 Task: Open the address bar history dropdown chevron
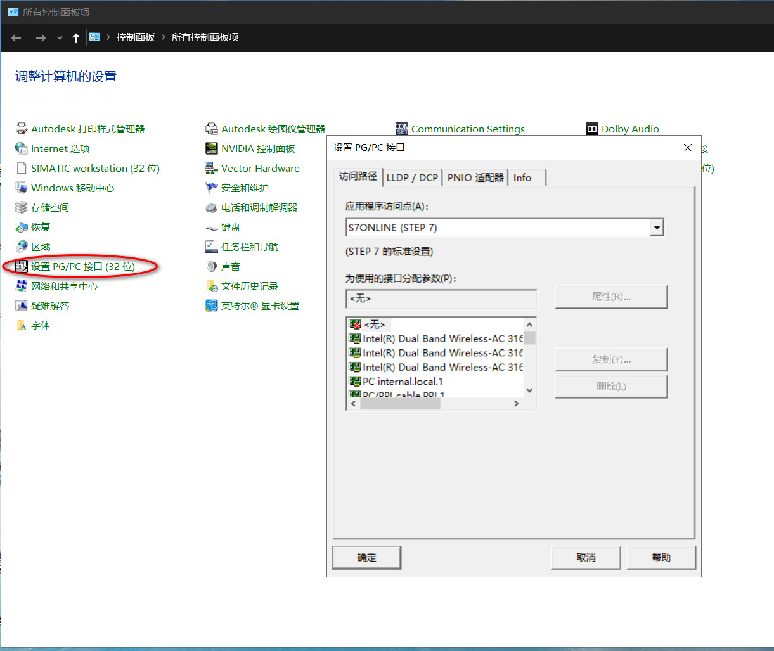60,38
